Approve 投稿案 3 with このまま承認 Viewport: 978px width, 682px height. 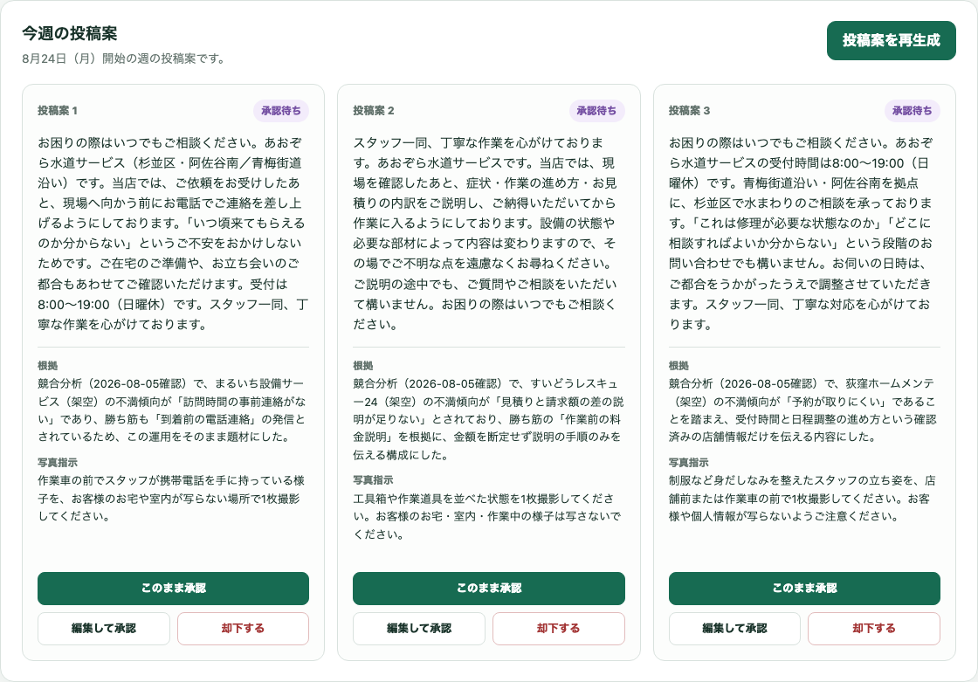(x=804, y=589)
